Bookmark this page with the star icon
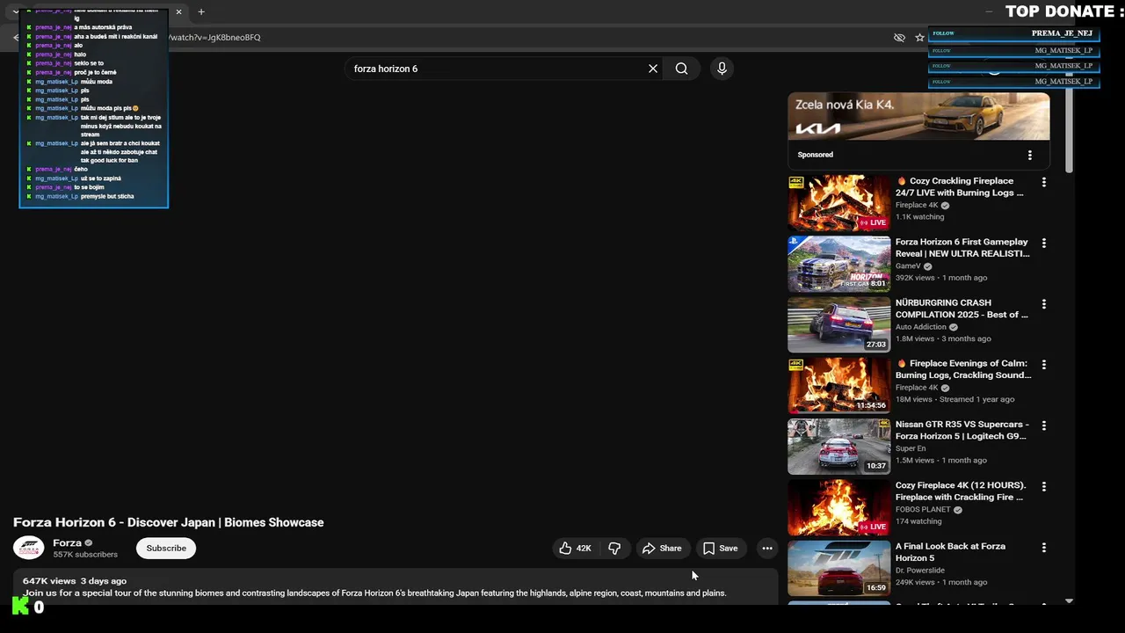 coord(919,38)
